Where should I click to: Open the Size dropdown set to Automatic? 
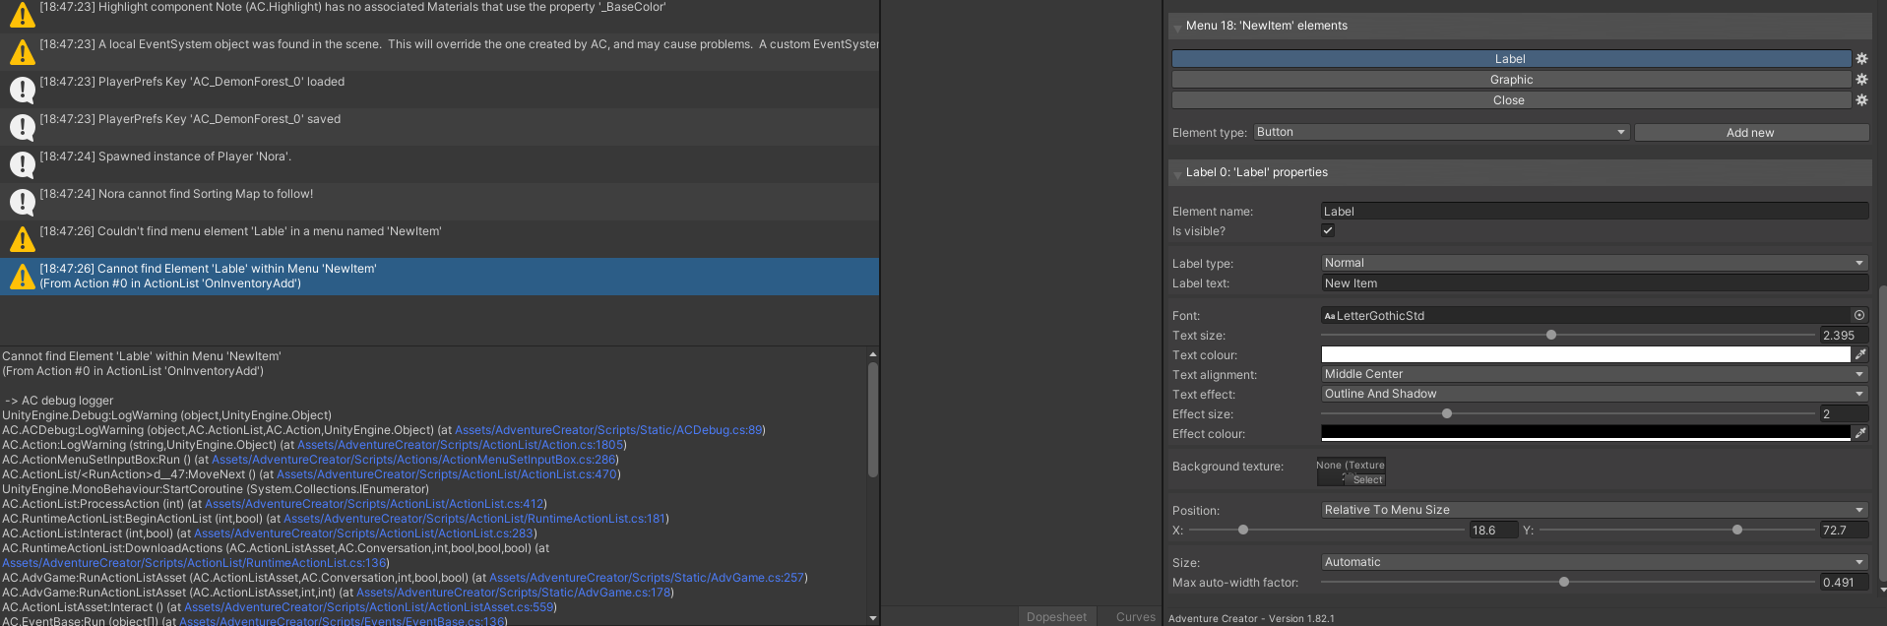[x=1594, y=562]
